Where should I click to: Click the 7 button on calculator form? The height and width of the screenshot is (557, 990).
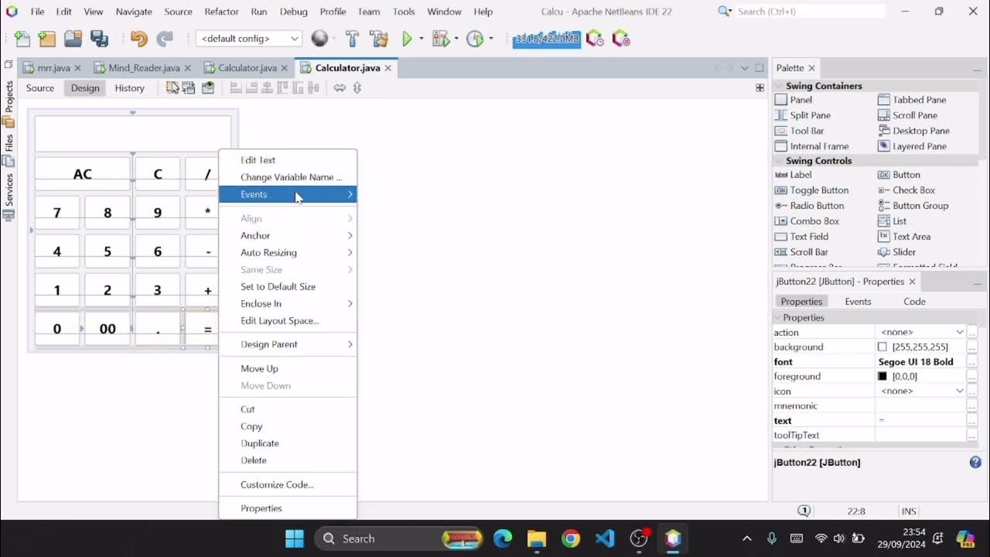(57, 213)
